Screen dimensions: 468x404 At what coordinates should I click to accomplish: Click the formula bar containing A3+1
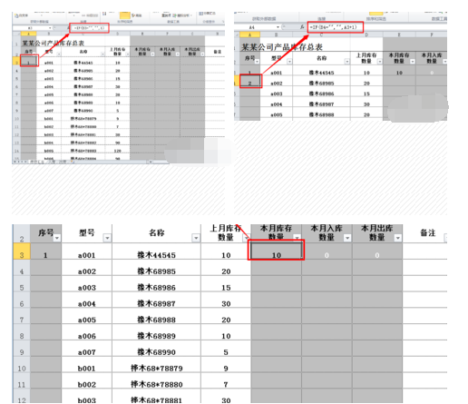click(378, 27)
